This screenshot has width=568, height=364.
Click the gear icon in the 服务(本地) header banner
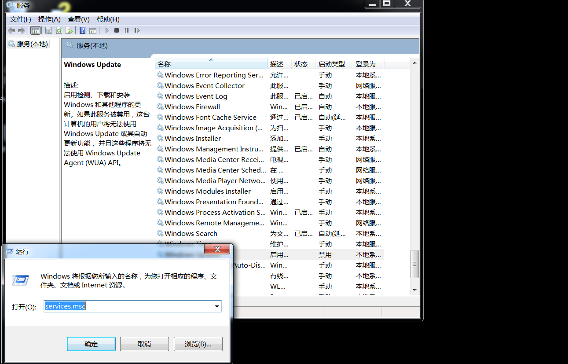point(70,45)
